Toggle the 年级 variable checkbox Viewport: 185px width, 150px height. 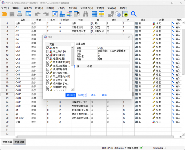click(x=48, y=55)
